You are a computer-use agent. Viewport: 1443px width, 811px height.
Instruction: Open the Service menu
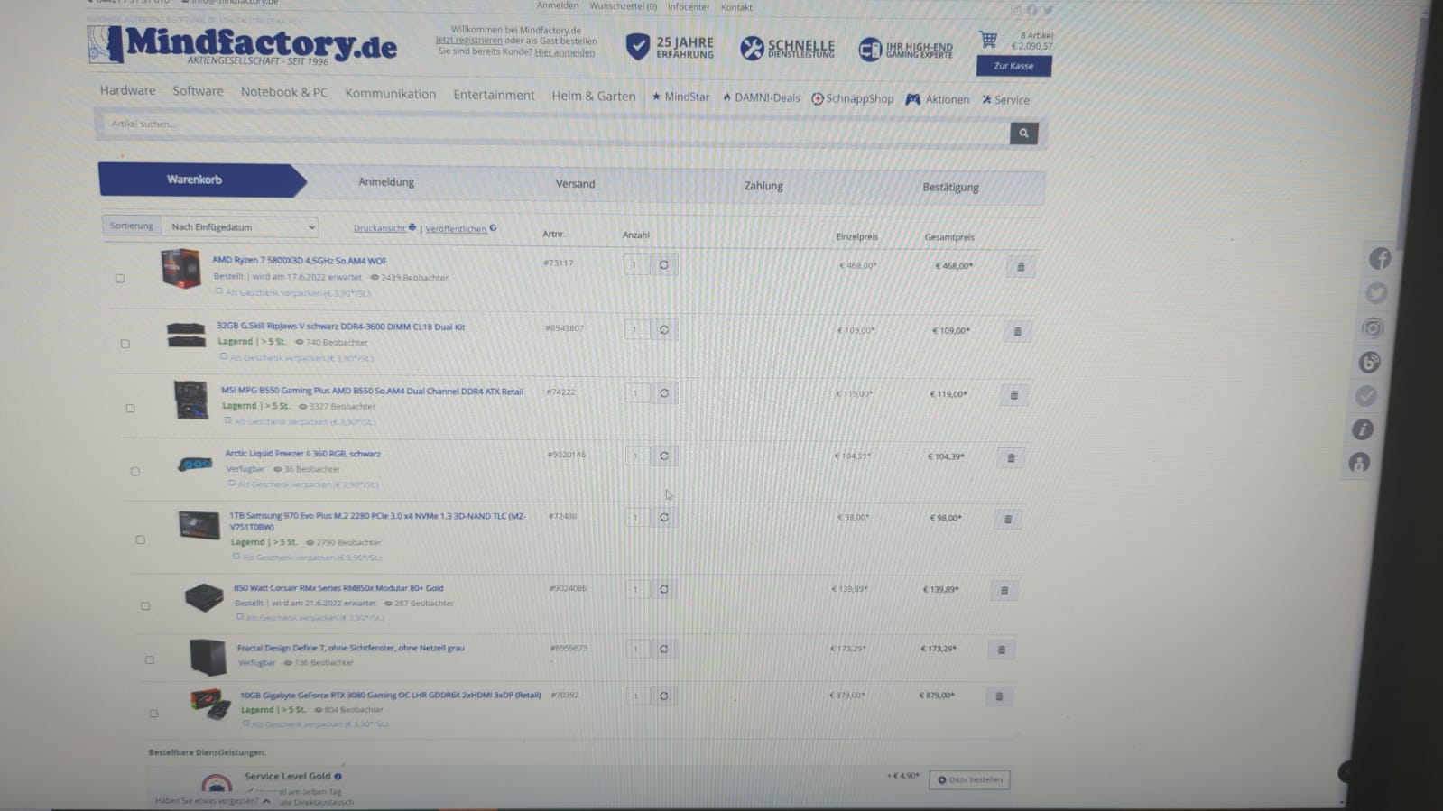tap(1005, 100)
